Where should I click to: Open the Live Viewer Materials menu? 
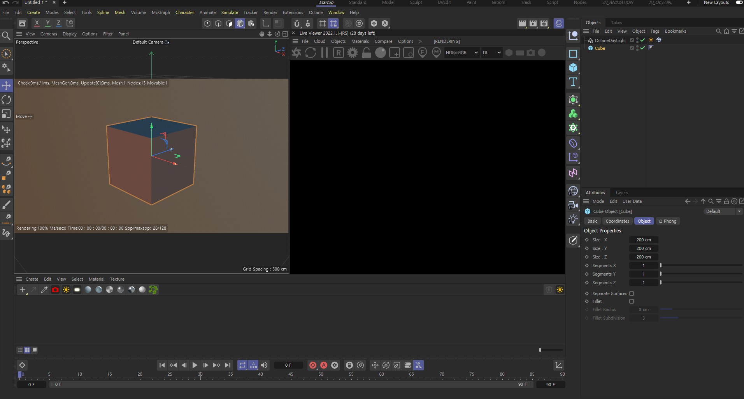point(360,41)
